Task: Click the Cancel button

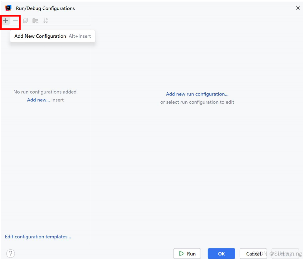Action: pyautogui.click(x=253, y=254)
